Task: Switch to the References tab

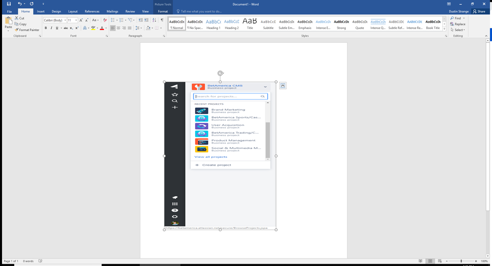Action: (92, 11)
